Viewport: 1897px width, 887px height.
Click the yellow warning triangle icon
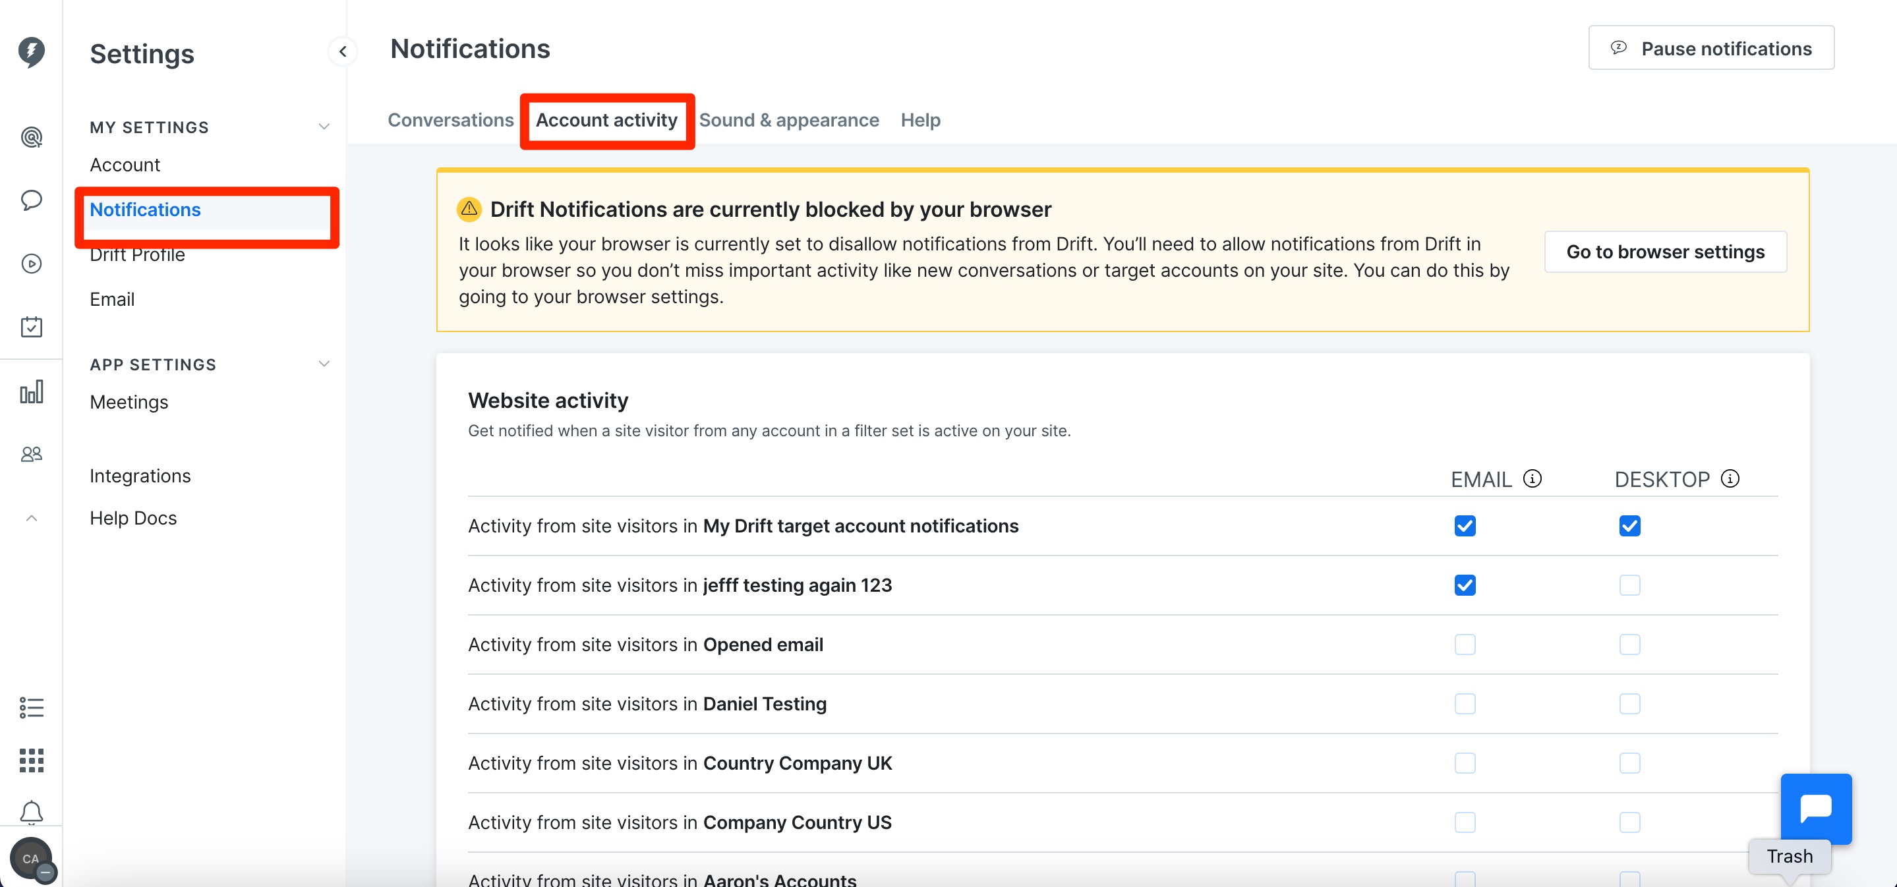pos(469,209)
